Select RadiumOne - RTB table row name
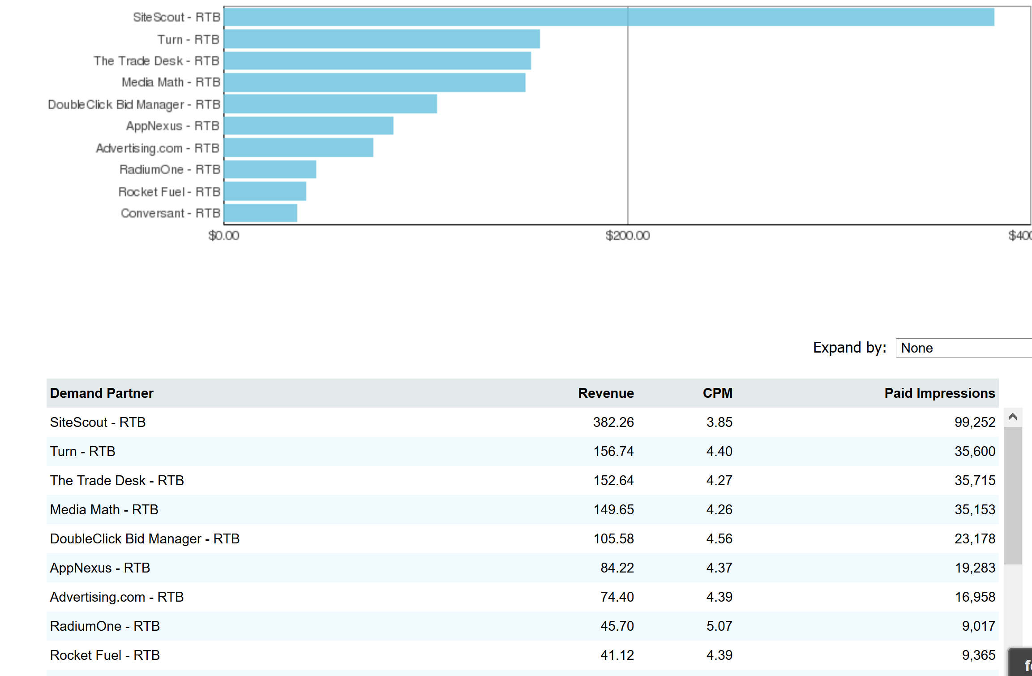The image size is (1032, 676). pos(105,626)
